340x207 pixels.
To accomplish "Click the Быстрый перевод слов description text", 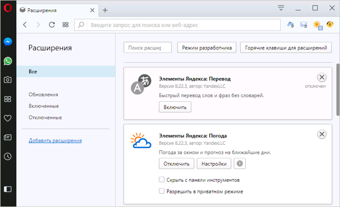I will coord(211,95).
